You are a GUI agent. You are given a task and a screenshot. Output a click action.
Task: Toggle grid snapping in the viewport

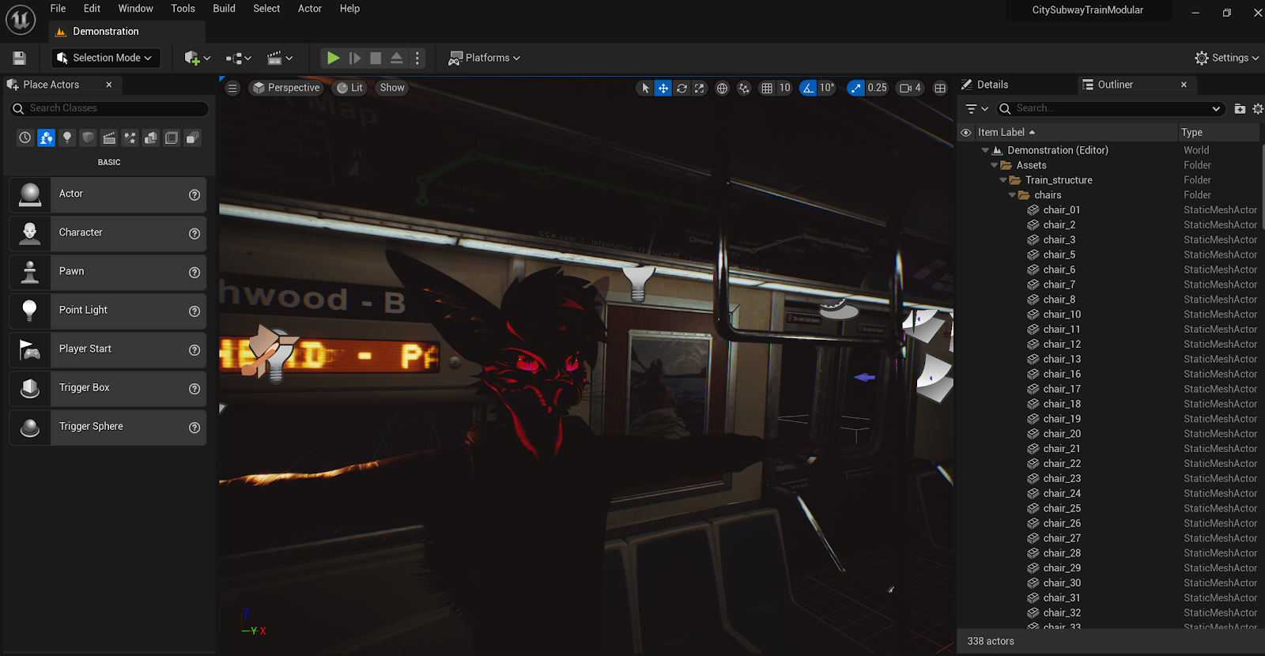tap(767, 89)
